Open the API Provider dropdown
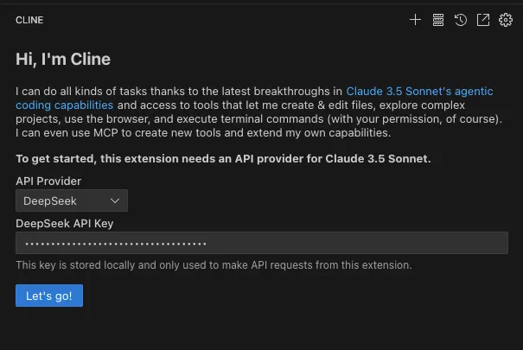This screenshot has height=350, width=523. pyautogui.click(x=72, y=200)
